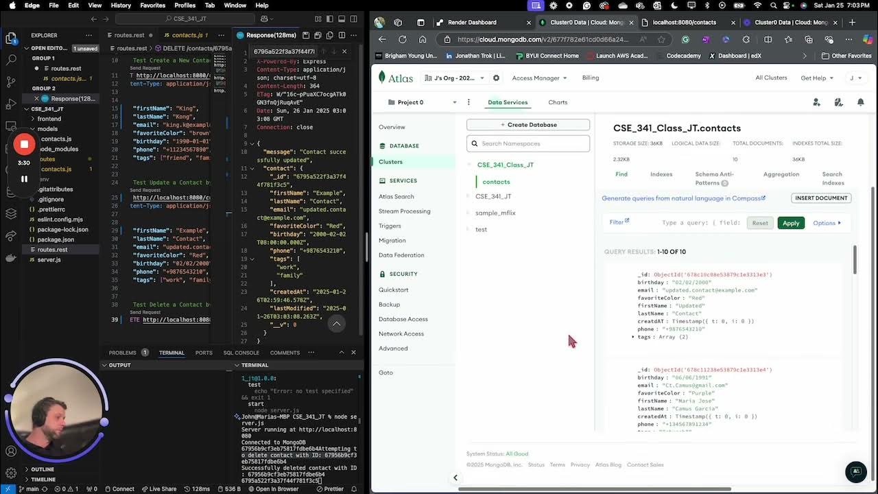Favorite this page with star icon
The image size is (878, 494).
click(x=661, y=39)
